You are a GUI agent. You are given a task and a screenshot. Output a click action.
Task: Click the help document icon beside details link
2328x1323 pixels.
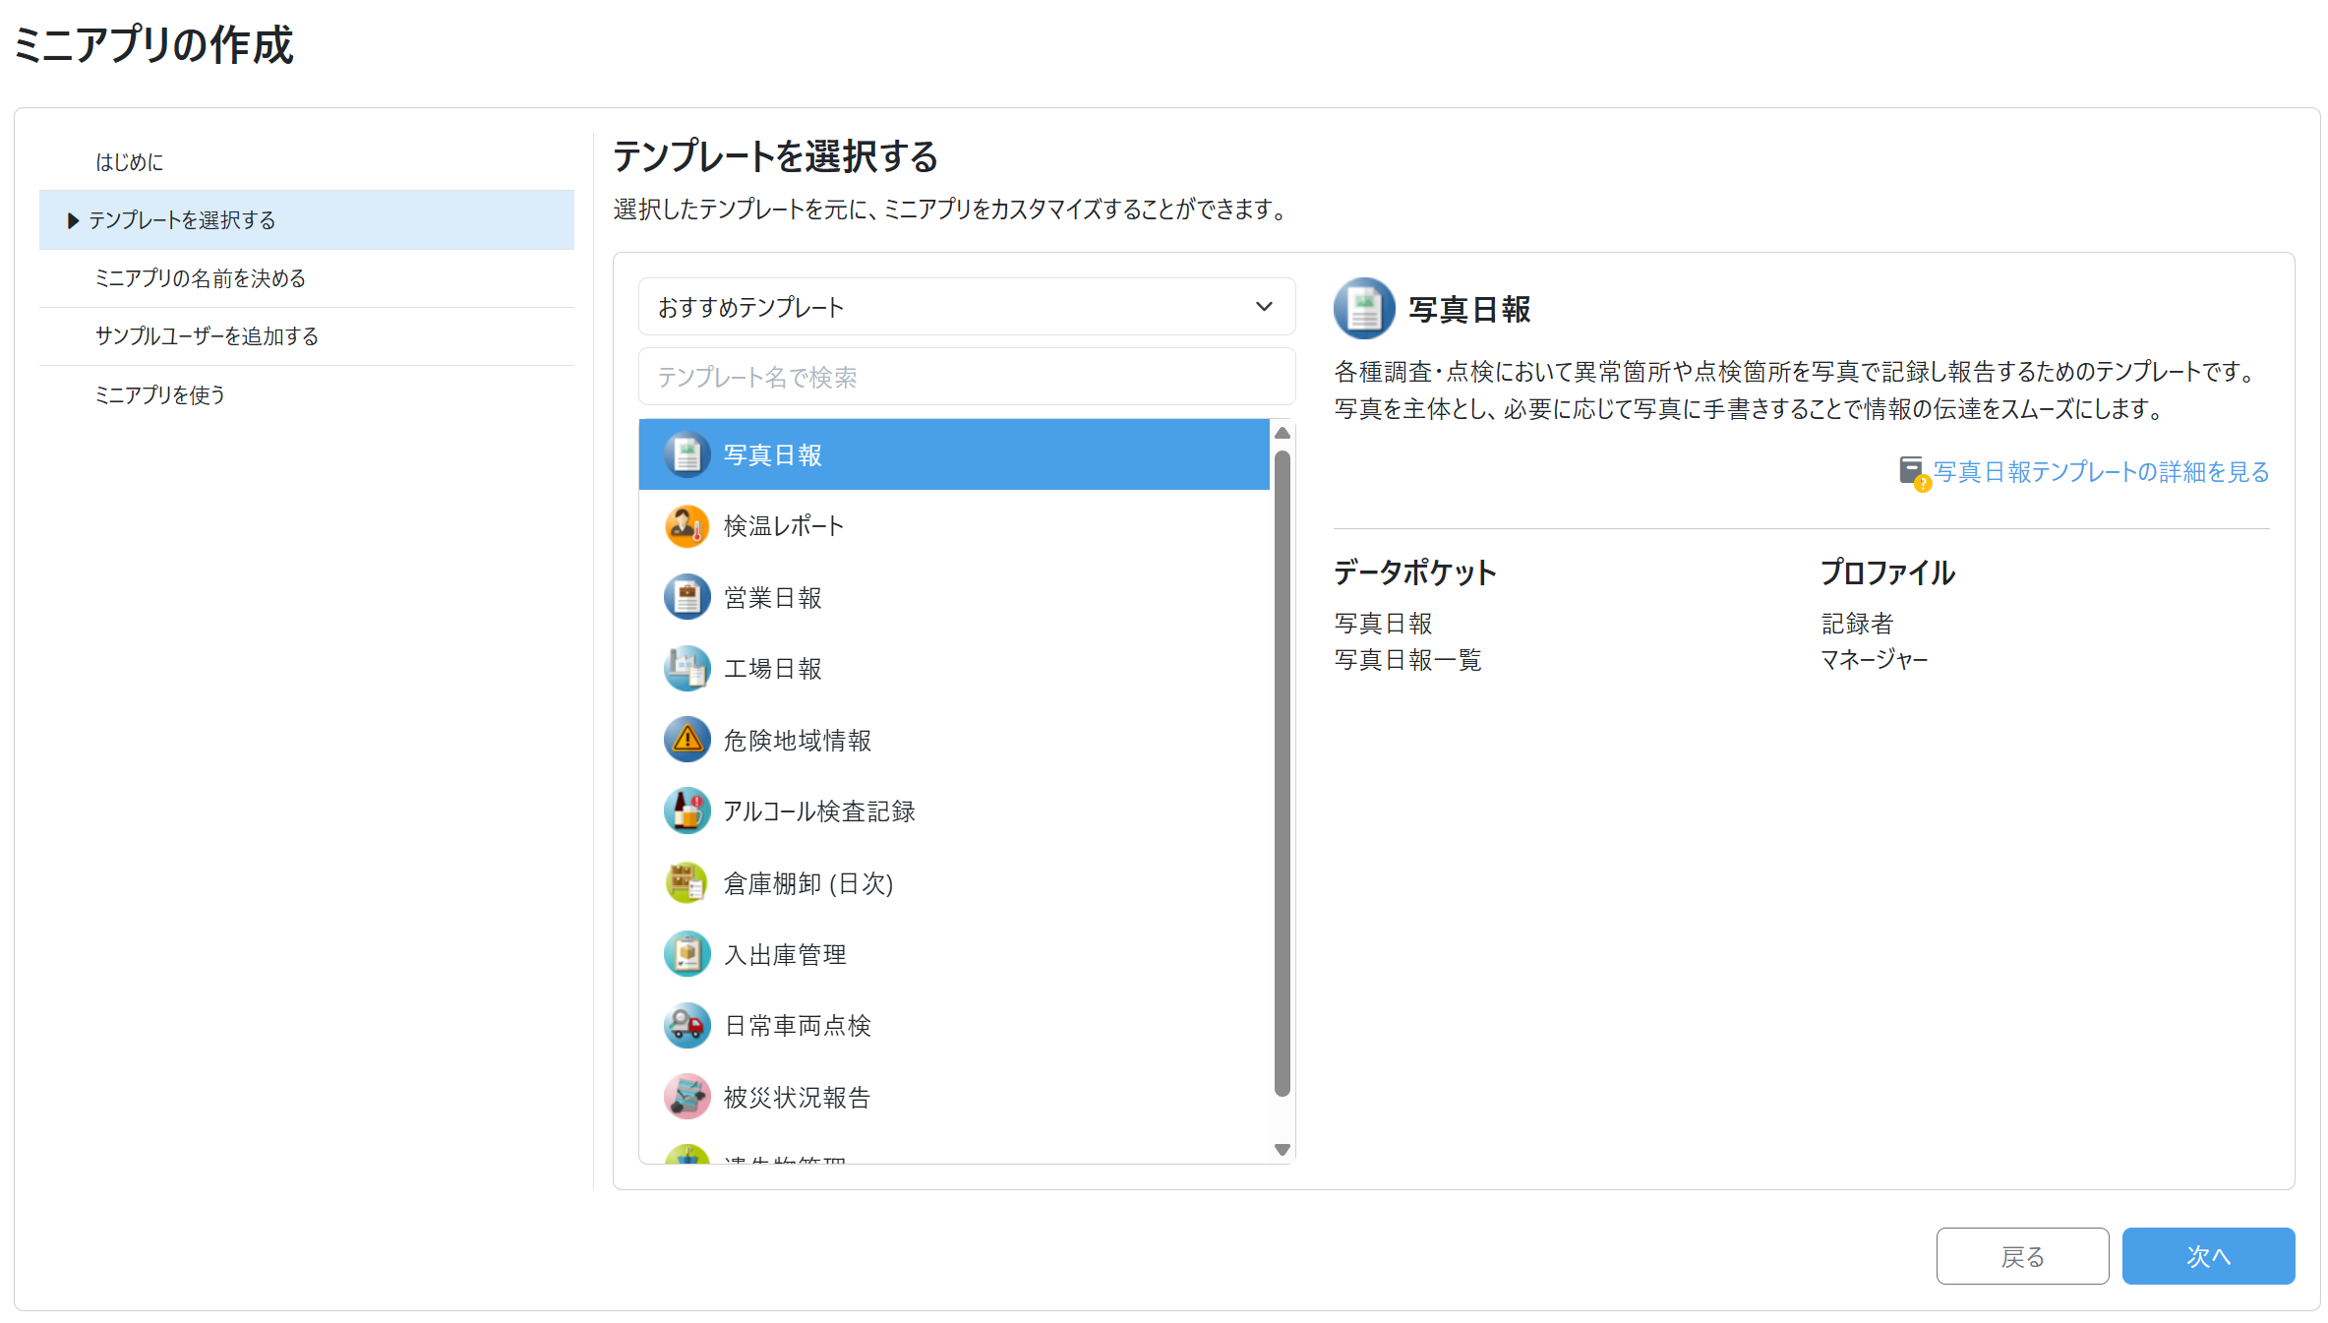(x=1913, y=473)
